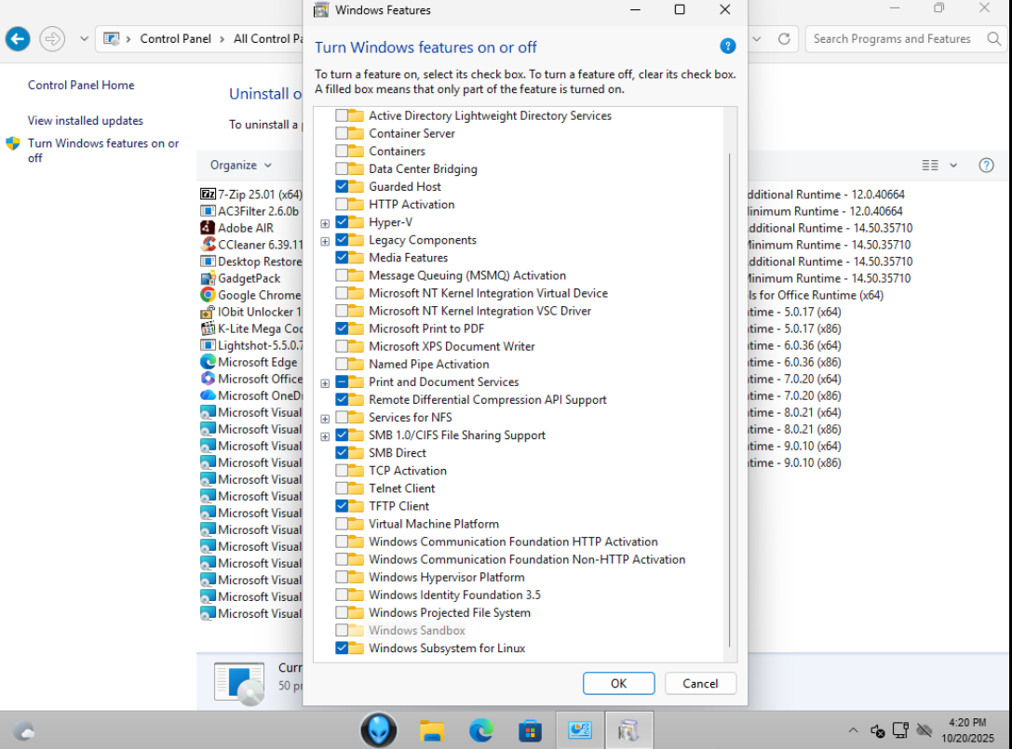Show hidden system tray icons
This screenshot has width=1012, height=749.
click(x=853, y=730)
